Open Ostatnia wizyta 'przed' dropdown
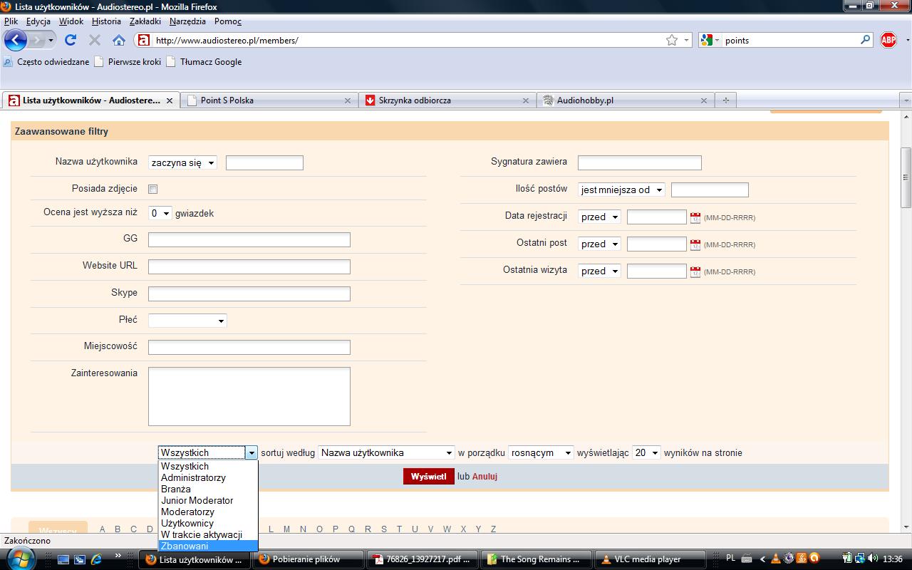Image resolution: width=912 pixels, height=570 pixels. click(599, 271)
